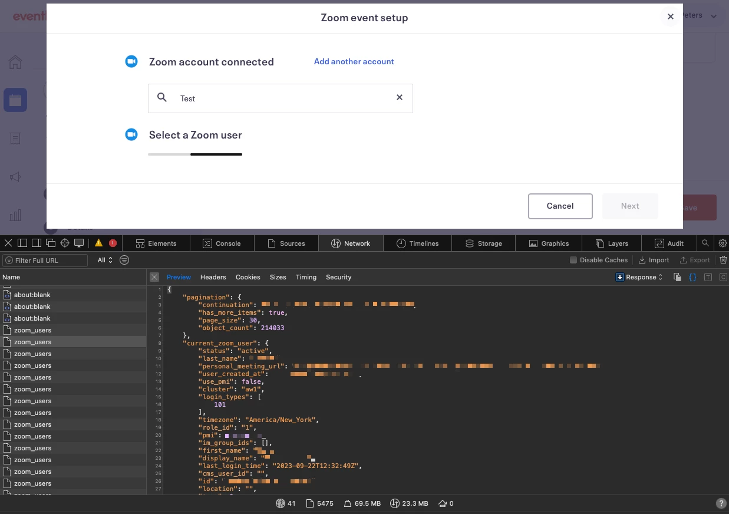Screen dimensions: 729x514
Task: Switch to the Console tab
Action: (222, 243)
